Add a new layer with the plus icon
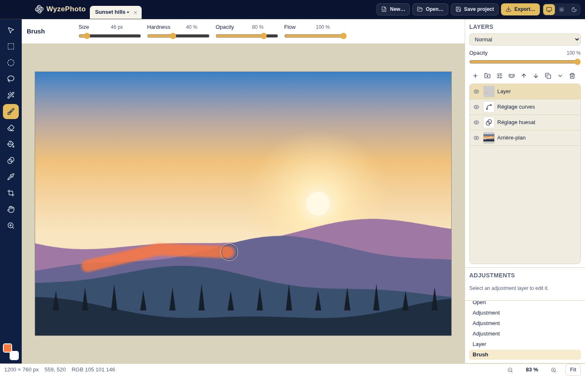The height and width of the screenshot is (376, 585). point(475,76)
